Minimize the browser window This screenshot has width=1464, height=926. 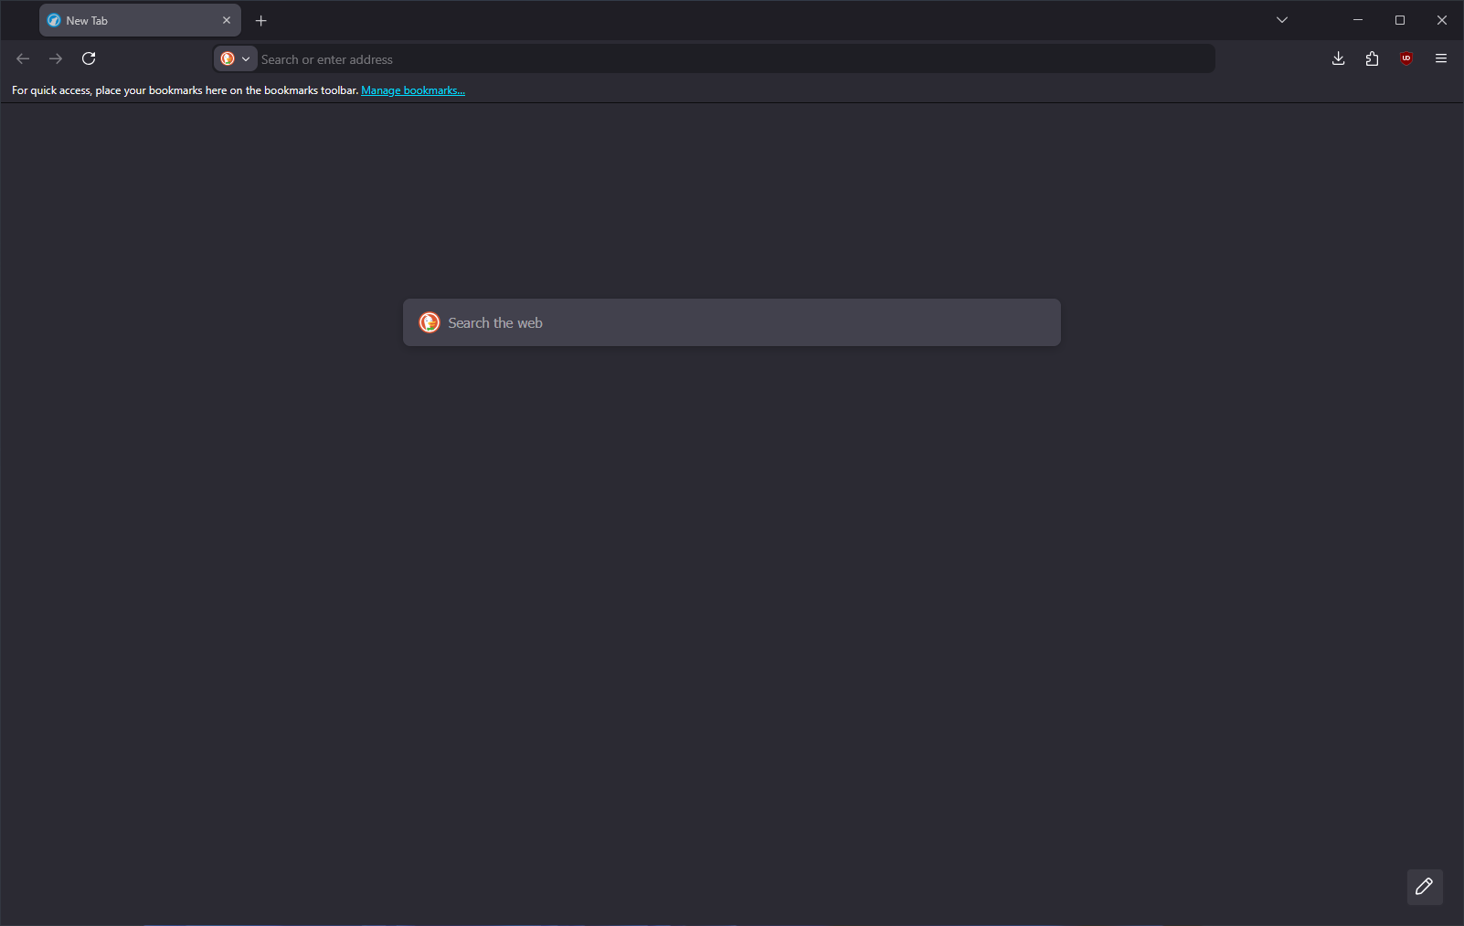click(1358, 20)
